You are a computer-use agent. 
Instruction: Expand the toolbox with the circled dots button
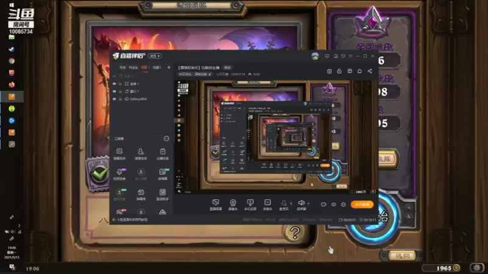(166, 139)
